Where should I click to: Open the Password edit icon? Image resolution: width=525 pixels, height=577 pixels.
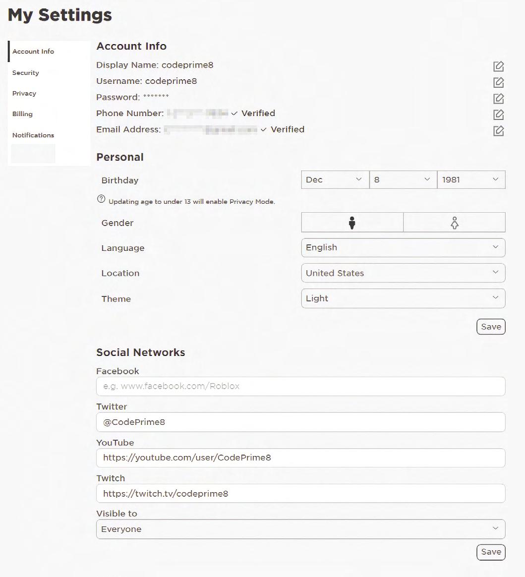tap(498, 99)
